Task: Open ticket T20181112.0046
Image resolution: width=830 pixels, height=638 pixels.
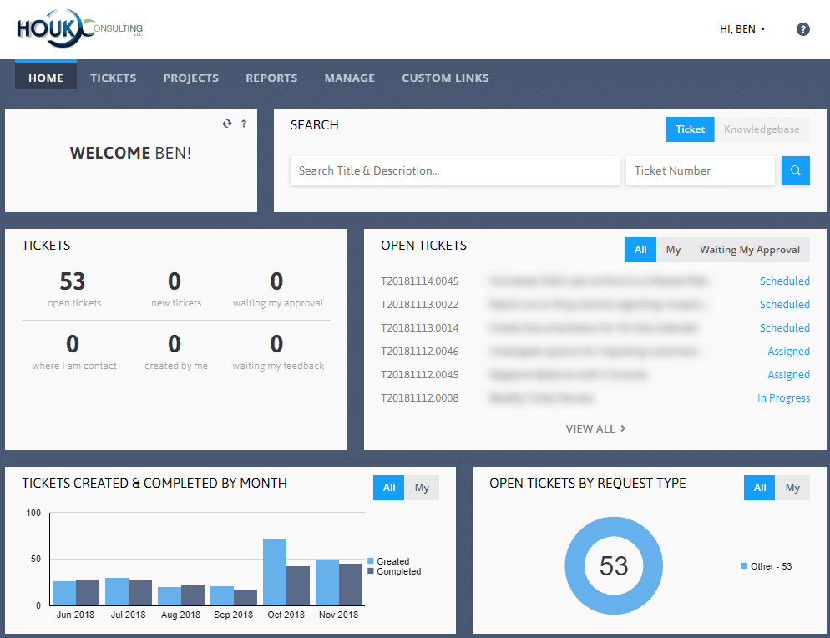Action: click(x=419, y=351)
